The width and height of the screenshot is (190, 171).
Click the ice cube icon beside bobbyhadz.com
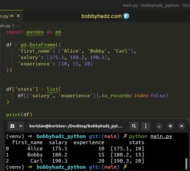click(x=126, y=16)
